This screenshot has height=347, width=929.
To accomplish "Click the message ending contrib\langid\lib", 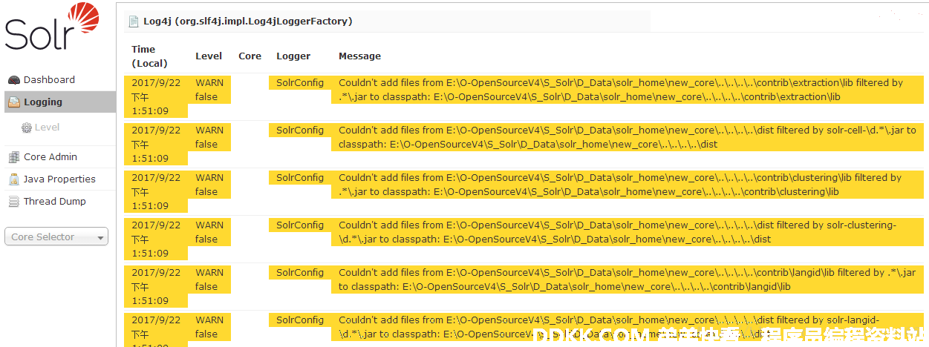I will click(x=628, y=280).
